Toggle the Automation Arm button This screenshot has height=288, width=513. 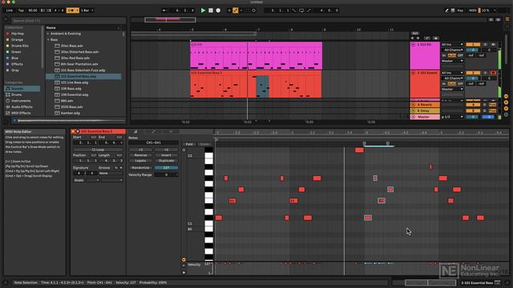pyautogui.click(x=235, y=10)
